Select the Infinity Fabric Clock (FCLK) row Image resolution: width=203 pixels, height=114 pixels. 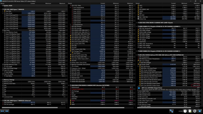click(102, 63)
